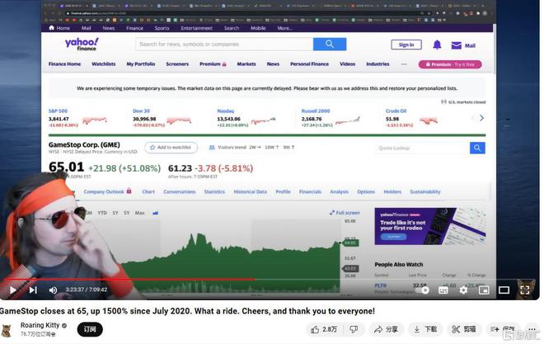Subscribe with the 订阅 button

tap(90, 329)
